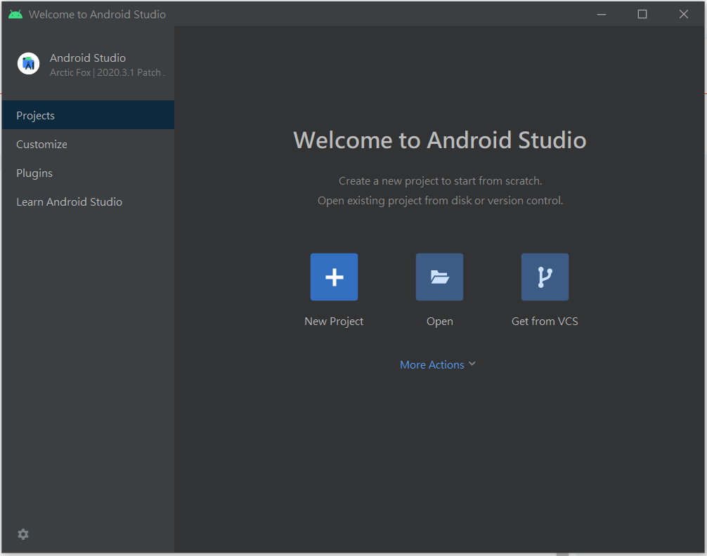Go to Learn Android Studio tab
Viewport: 707px width, 556px height.
(x=88, y=202)
